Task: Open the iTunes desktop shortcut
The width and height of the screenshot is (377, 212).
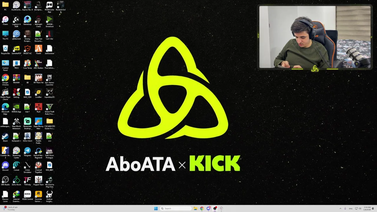Action: [x=5, y=21]
